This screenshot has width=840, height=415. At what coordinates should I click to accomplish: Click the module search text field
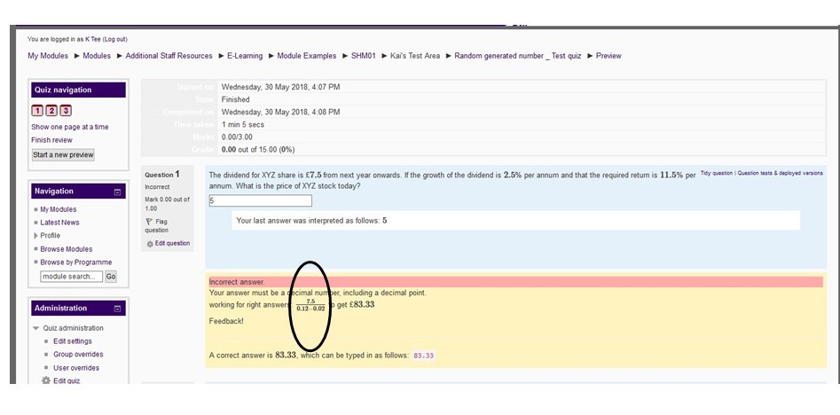tap(71, 277)
